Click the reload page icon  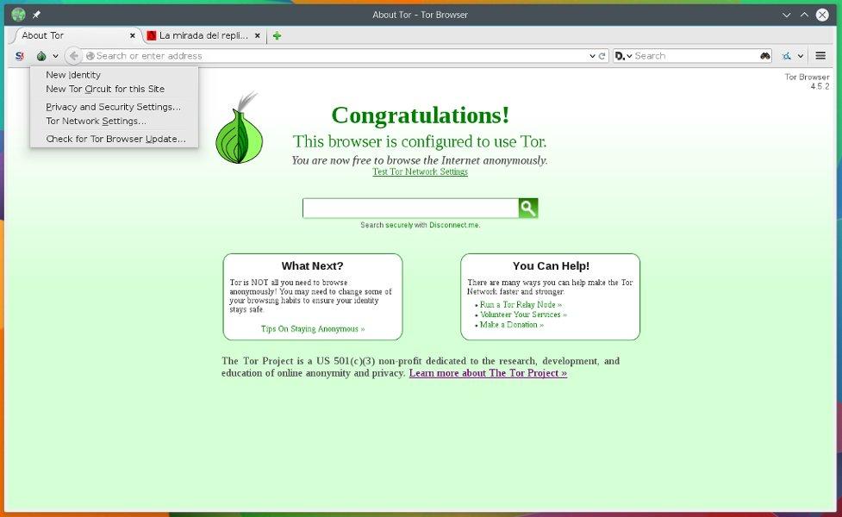(x=602, y=56)
